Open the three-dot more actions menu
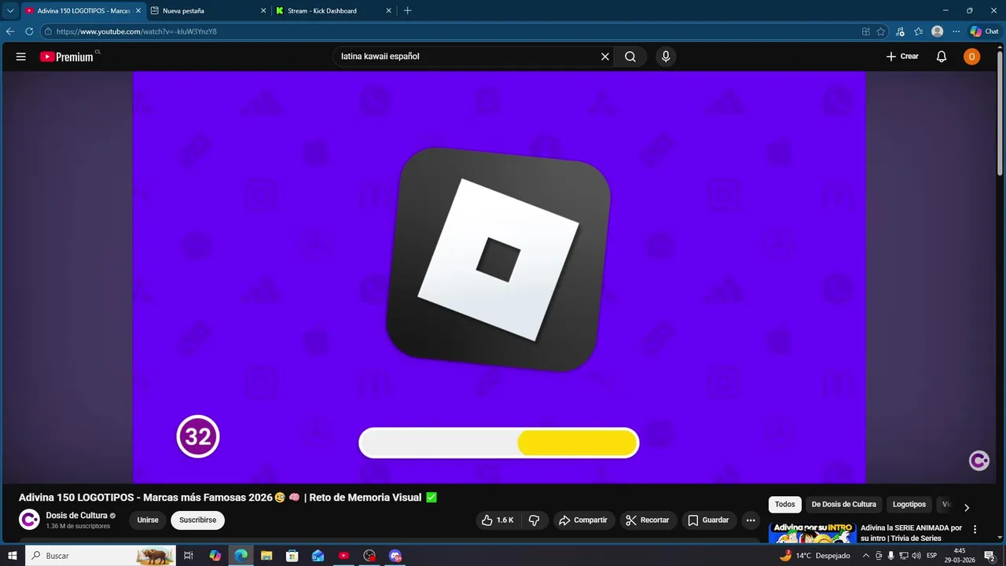This screenshot has height=566, width=1006. coord(751,520)
